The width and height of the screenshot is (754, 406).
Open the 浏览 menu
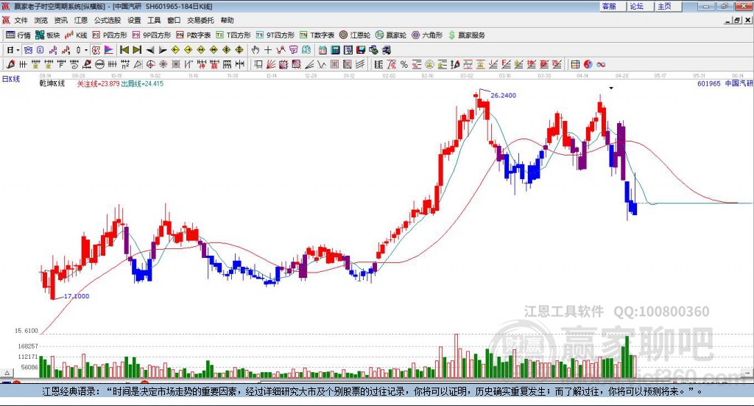click(x=41, y=20)
